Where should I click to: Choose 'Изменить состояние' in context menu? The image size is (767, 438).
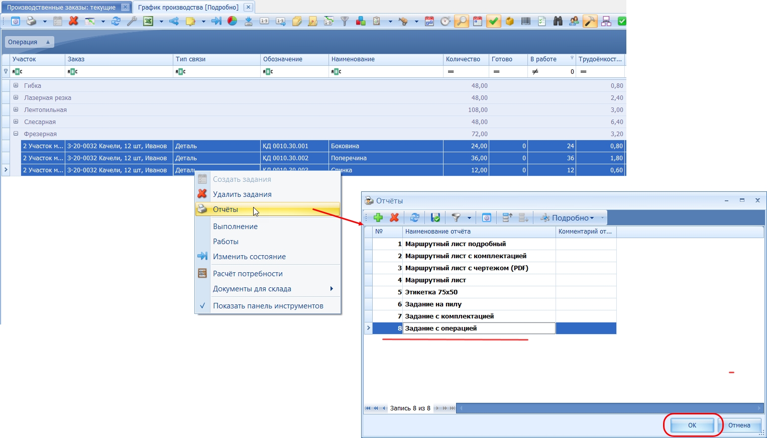[x=268, y=256]
